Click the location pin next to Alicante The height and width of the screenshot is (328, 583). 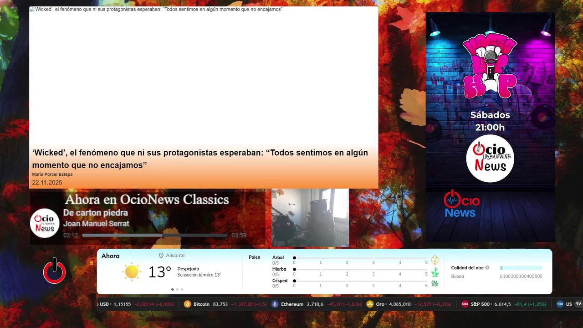[161, 256]
